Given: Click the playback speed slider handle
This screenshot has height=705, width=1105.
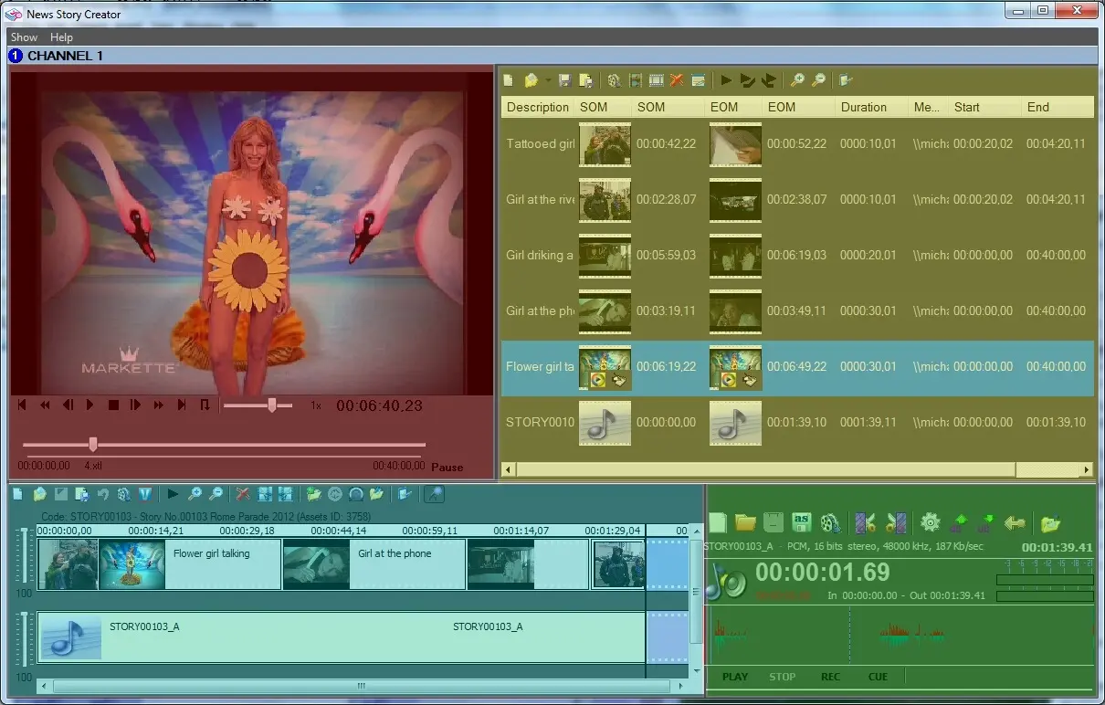Looking at the screenshot, I should (271, 405).
